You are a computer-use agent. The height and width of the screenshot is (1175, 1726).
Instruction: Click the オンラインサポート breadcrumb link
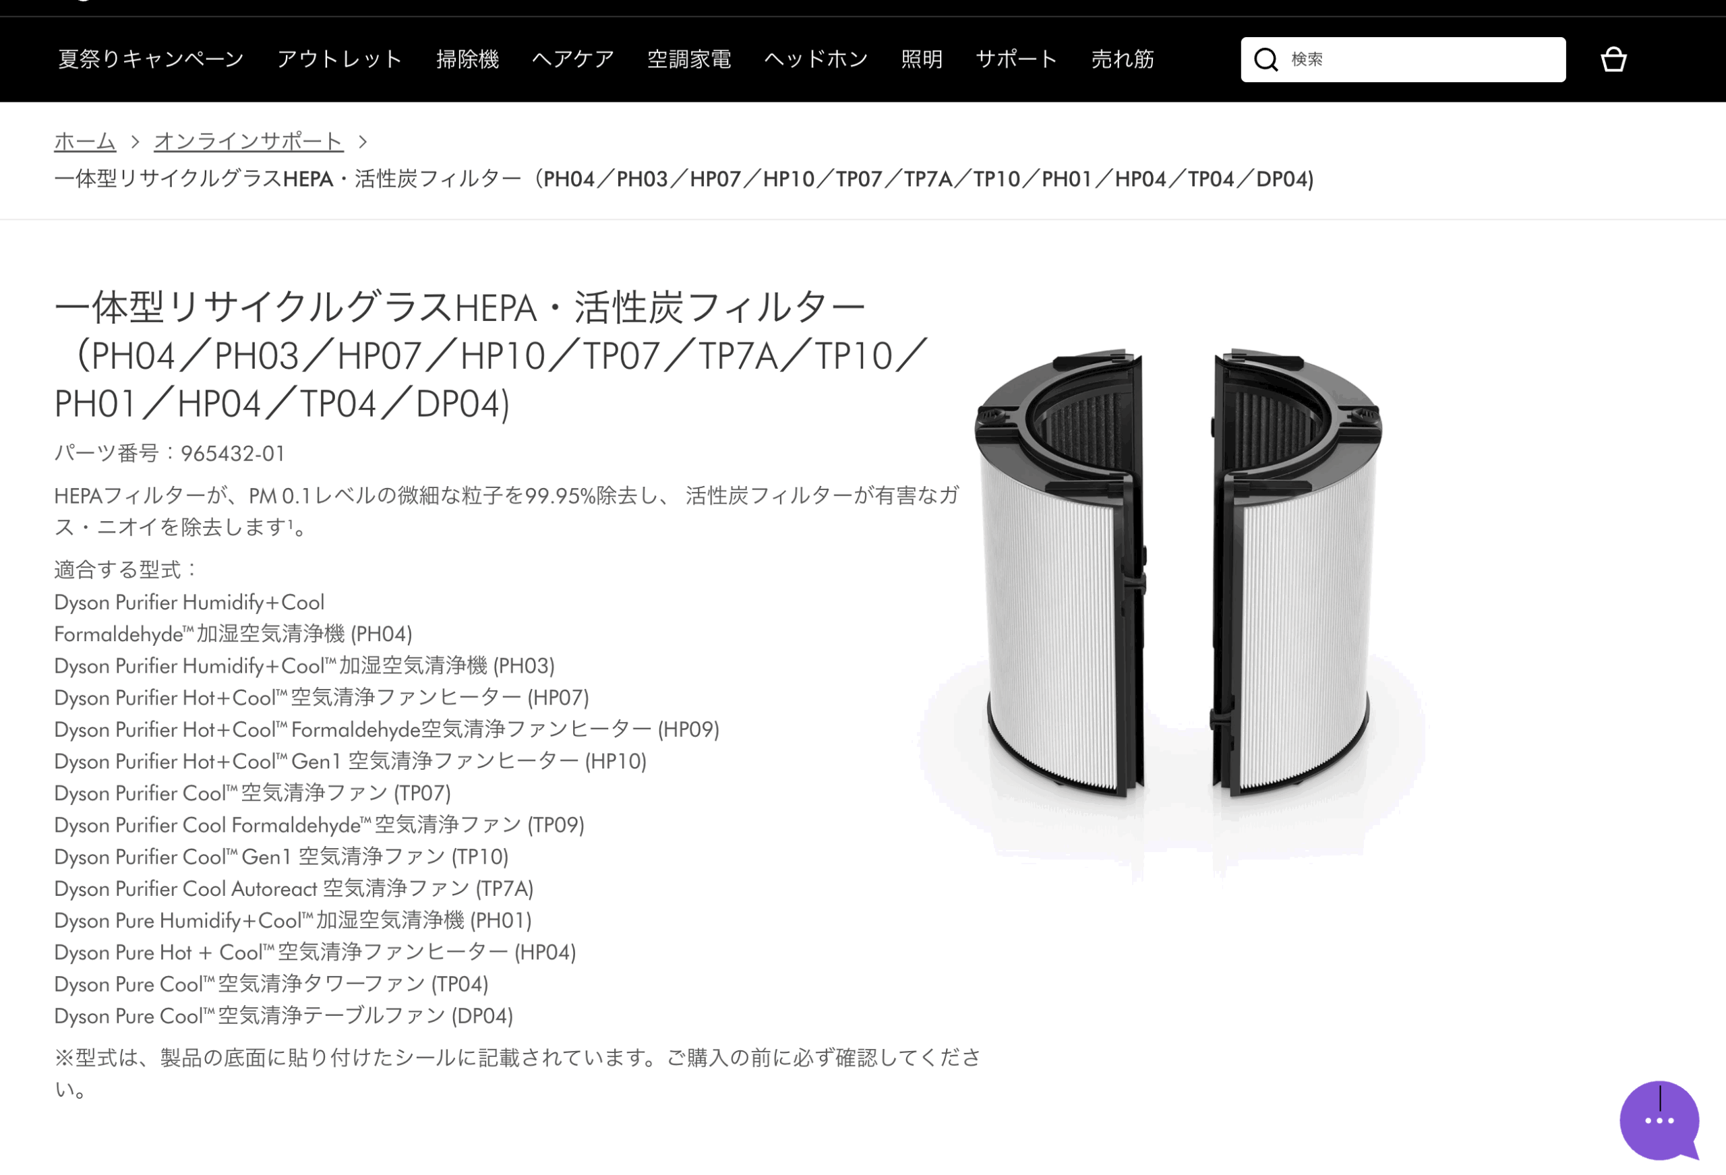tap(249, 141)
